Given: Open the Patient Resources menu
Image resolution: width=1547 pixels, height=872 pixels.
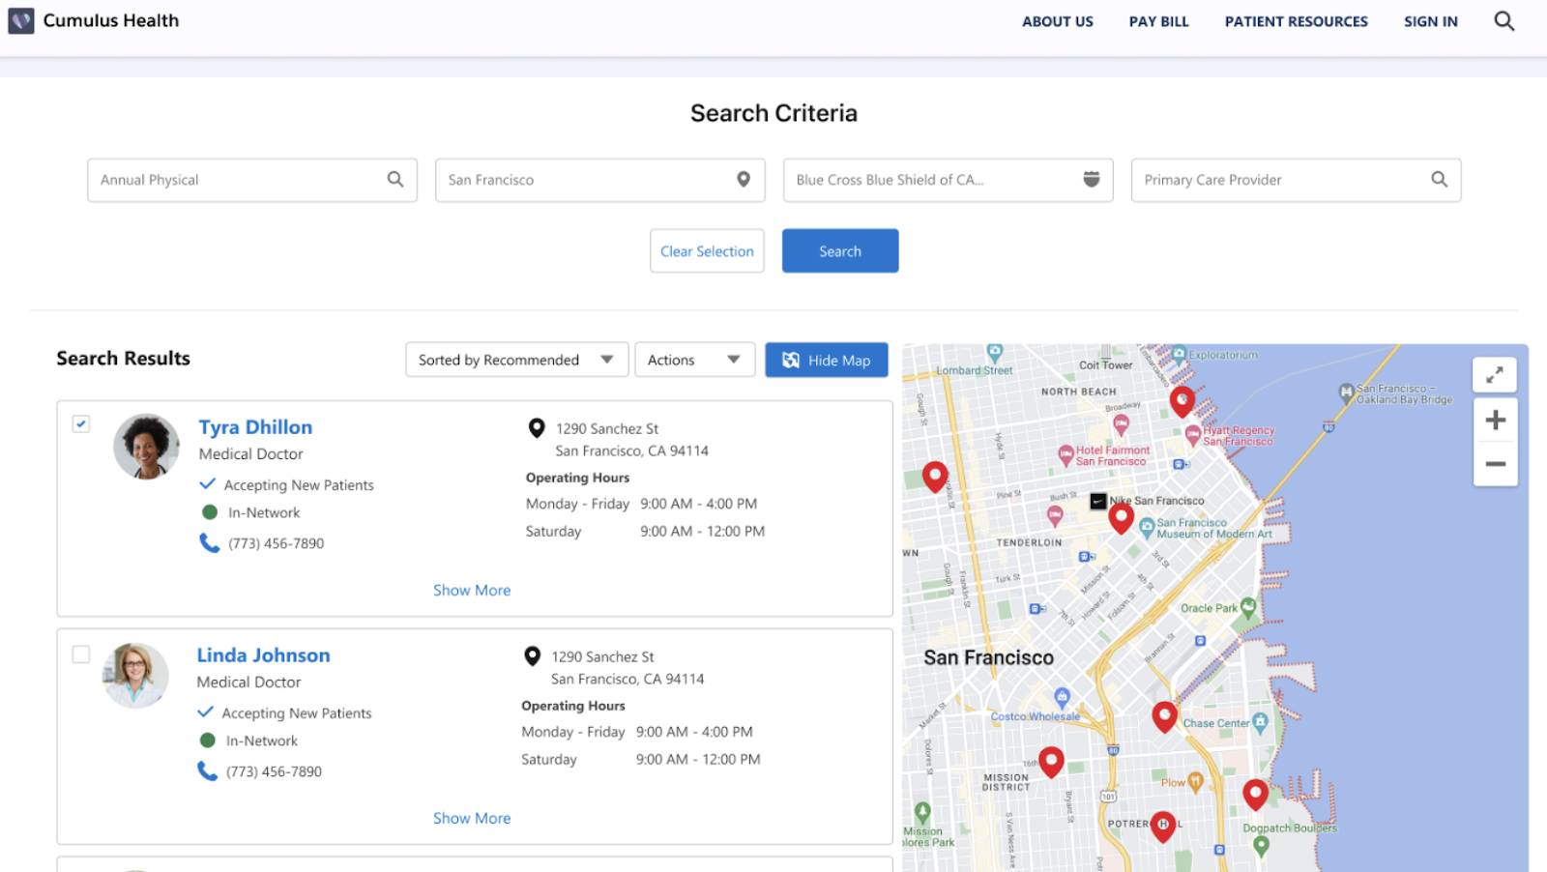Looking at the screenshot, I should click(1296, 20).
